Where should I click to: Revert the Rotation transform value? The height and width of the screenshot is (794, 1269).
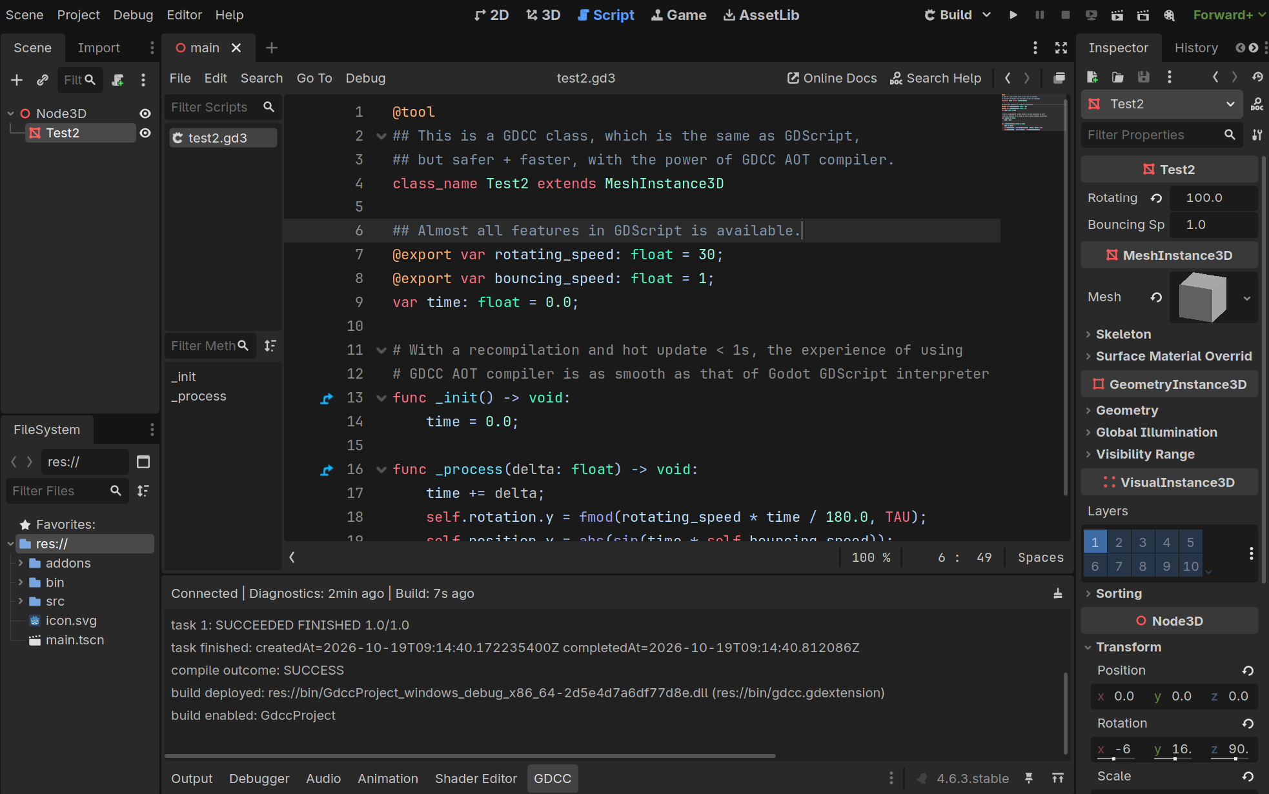tap(1248, 724)
